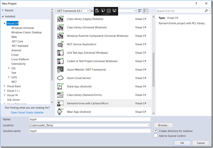Select the Extensibility category
The height and width of the screenshot is (148, 213).
coord(19,64)
